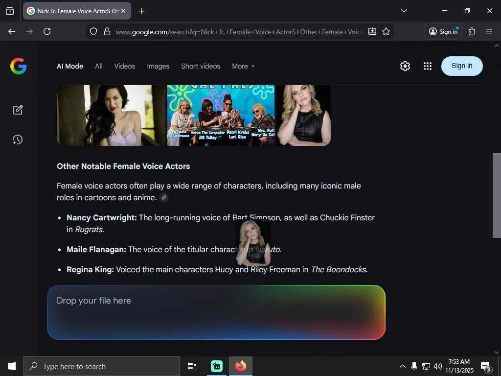Open the teal robot app in taskbar
Screen dimensions: 501x376
[x=217, y=366]
